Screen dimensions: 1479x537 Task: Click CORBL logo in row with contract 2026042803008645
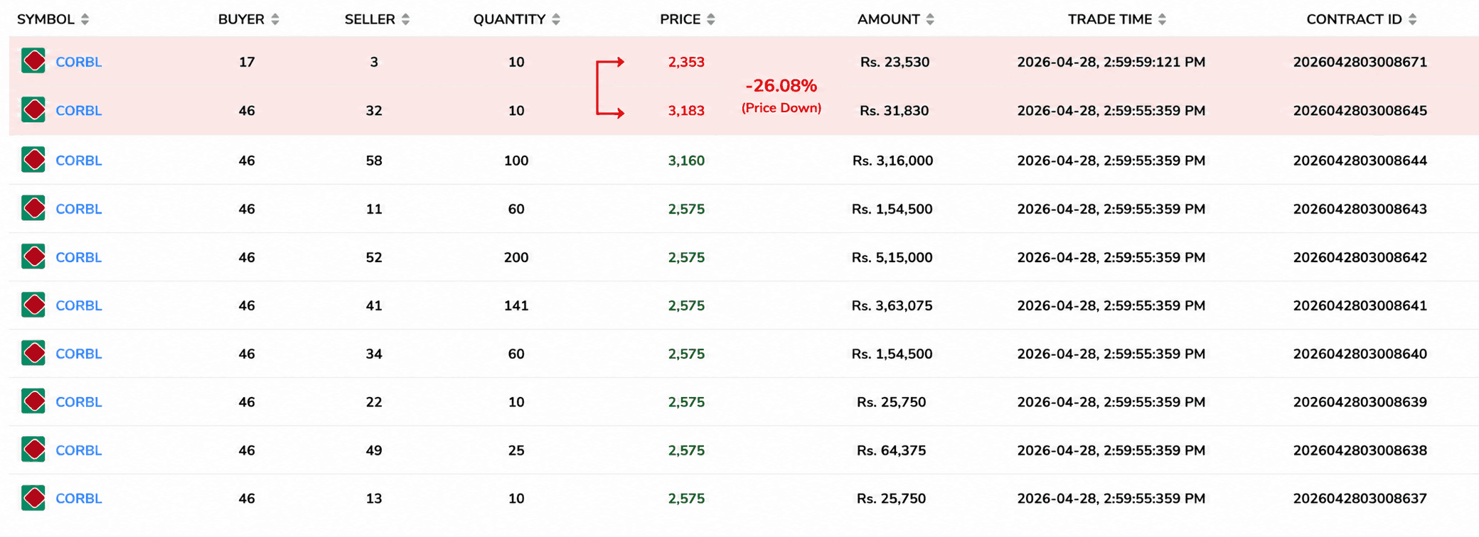tap(33, 110)
